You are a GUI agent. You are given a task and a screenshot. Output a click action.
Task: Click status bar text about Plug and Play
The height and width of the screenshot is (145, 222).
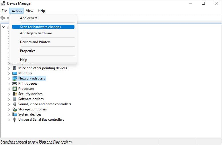pyautogui.click(x=37, y=142)
